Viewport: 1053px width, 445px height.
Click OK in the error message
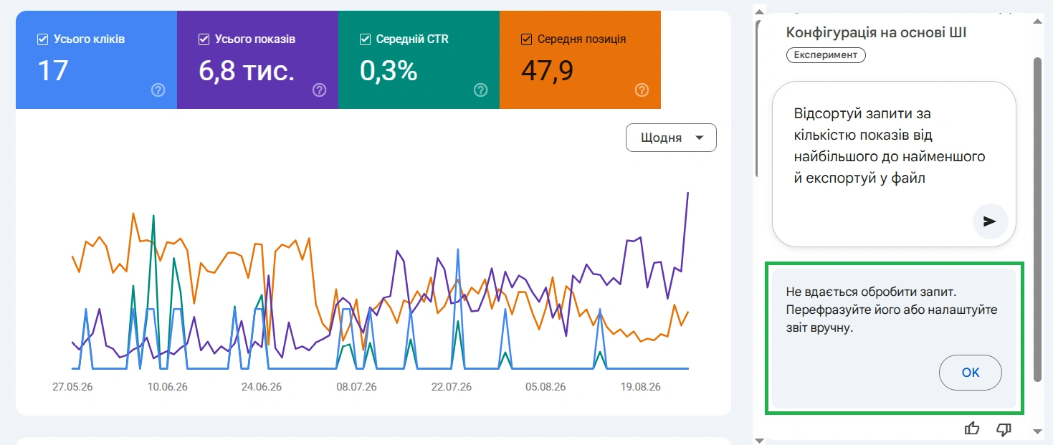pyautogui.click(x=970, y=373)
